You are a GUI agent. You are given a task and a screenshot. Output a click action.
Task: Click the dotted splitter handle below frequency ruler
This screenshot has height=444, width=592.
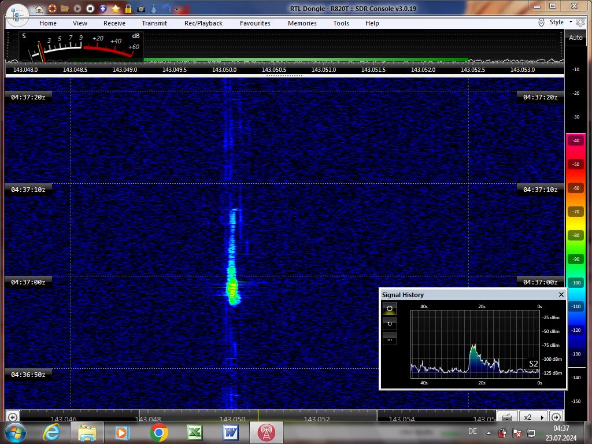click(x=284, y=76)
